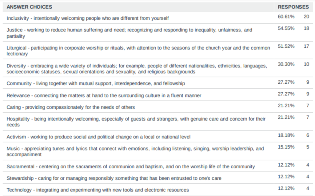Screen dimensions: 315x196
Task: Select the Activism answer choice row
Action: tap(98, 137)
